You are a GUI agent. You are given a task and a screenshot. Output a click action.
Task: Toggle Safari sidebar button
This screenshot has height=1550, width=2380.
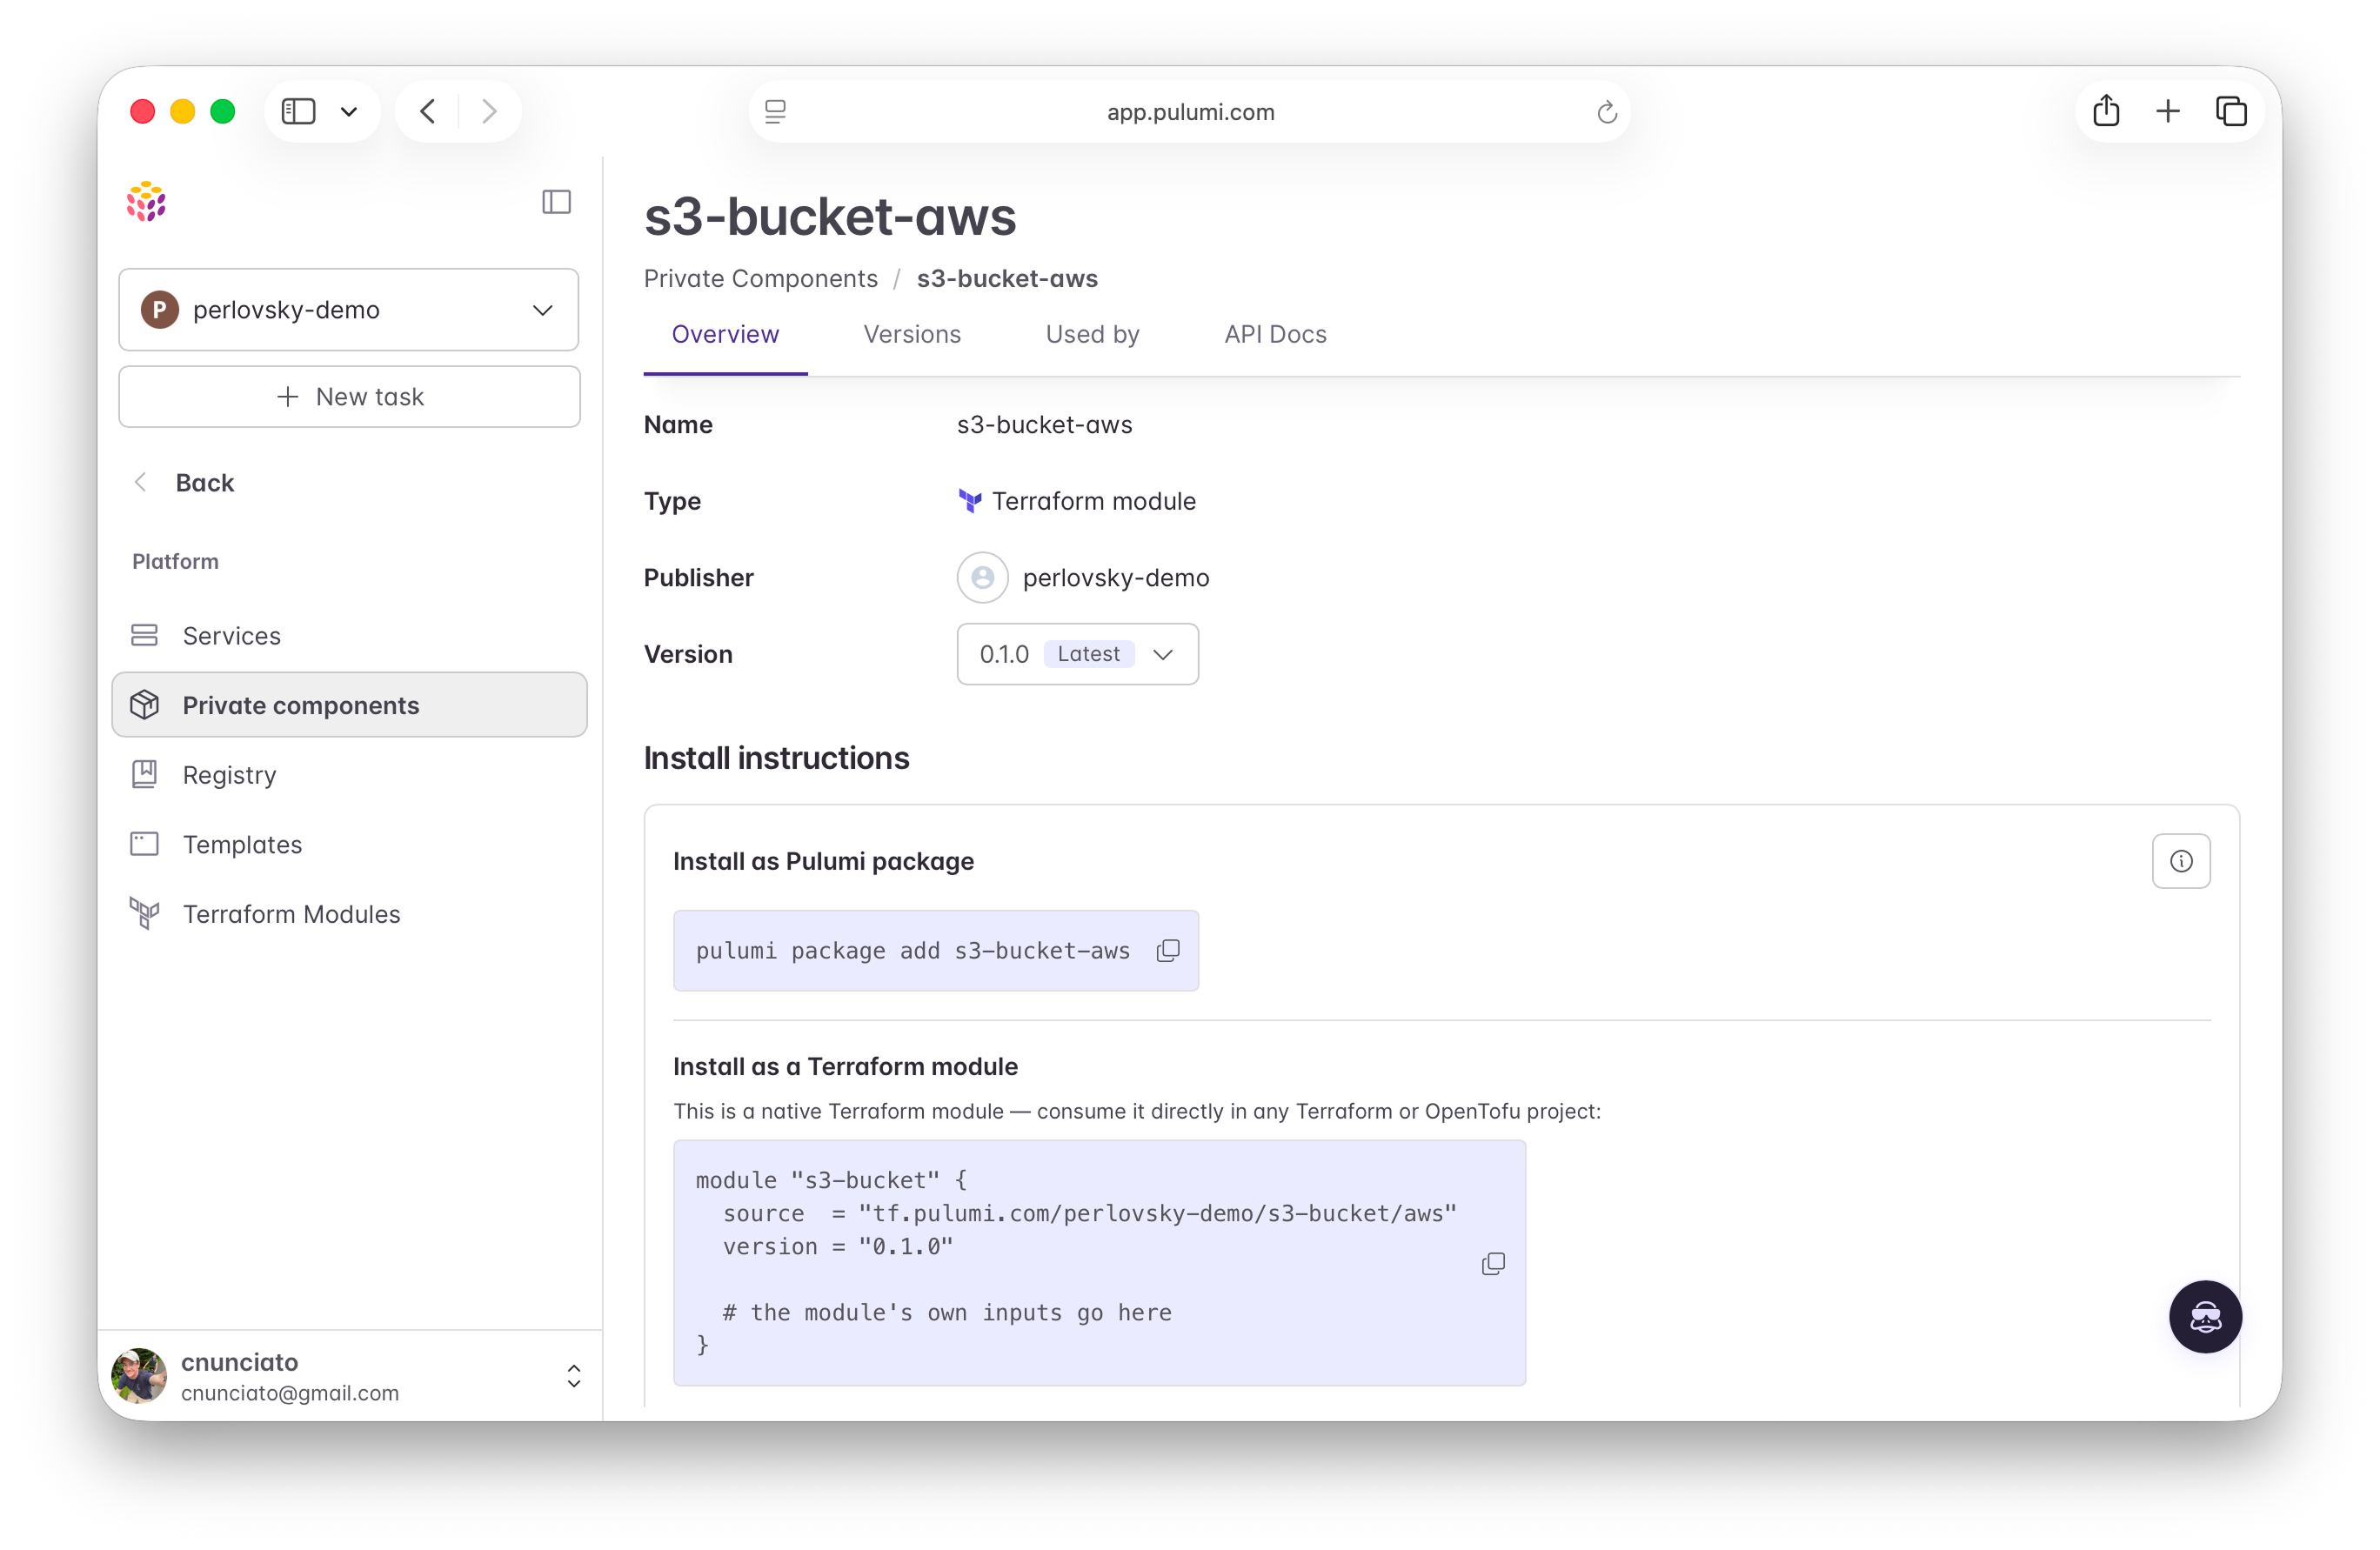299,111
